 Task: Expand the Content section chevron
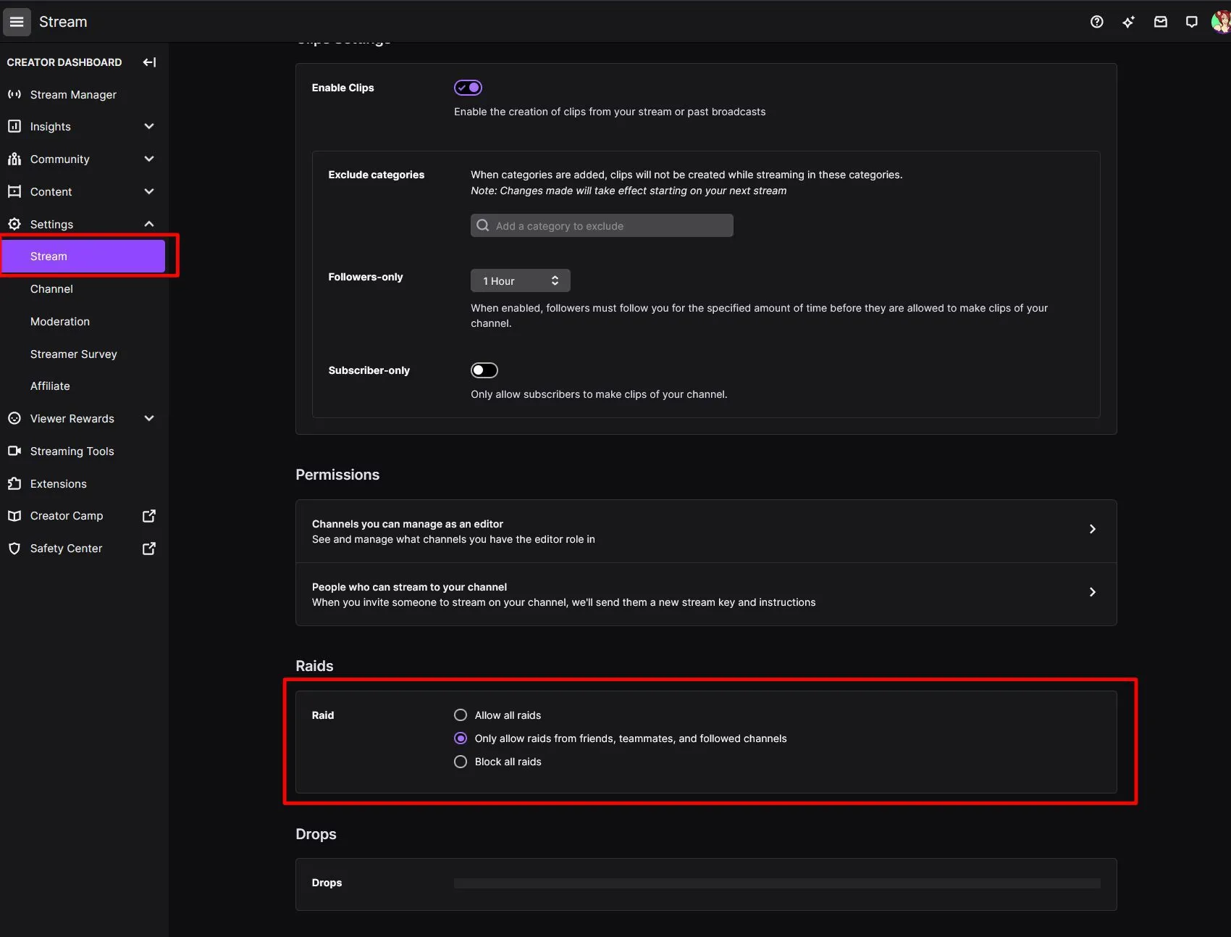coord(149,191)
